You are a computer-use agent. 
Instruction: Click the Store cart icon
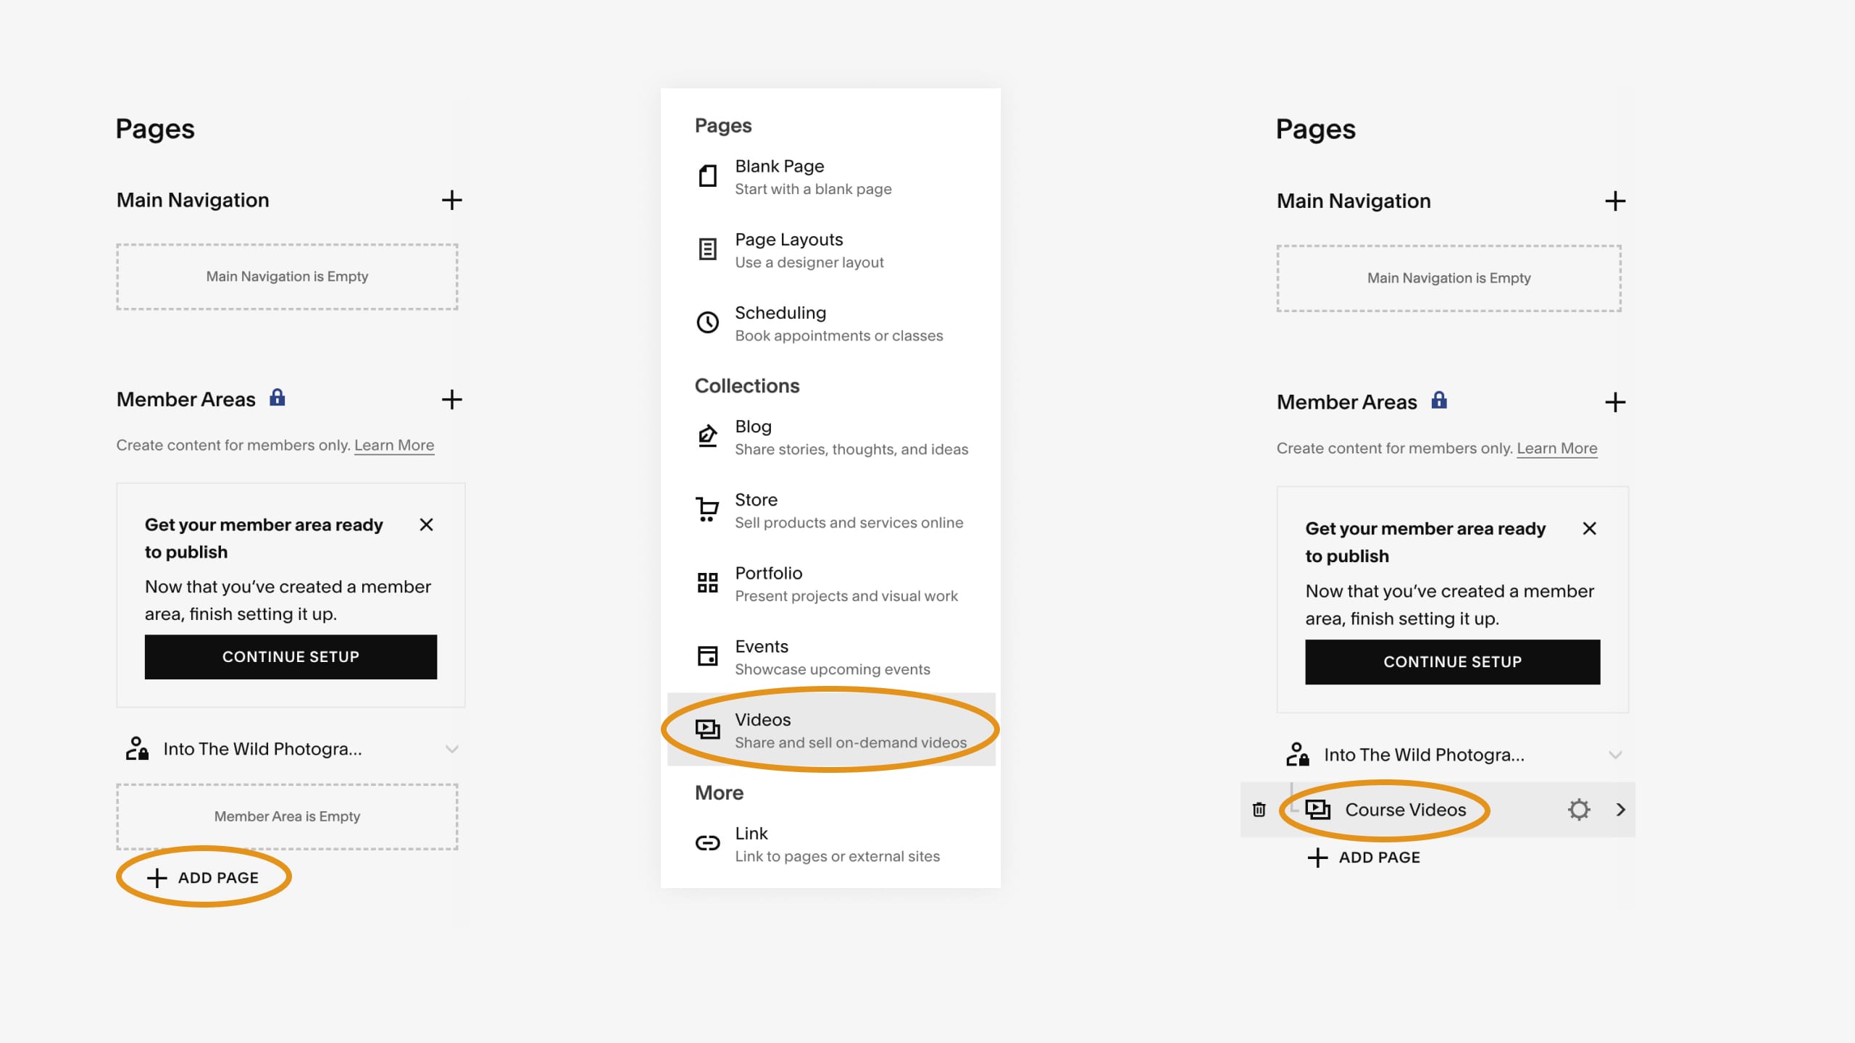click(707, 509)
